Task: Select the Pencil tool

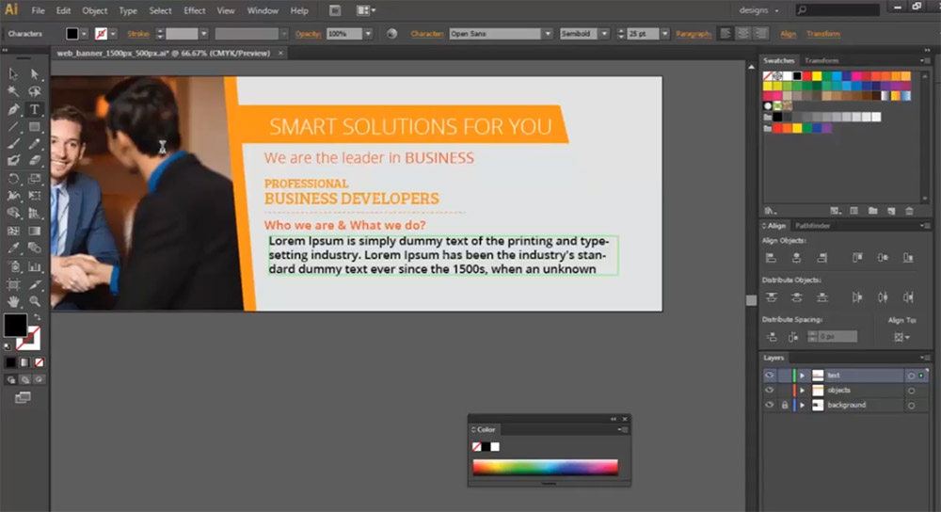Action: (x=35, y=144)
